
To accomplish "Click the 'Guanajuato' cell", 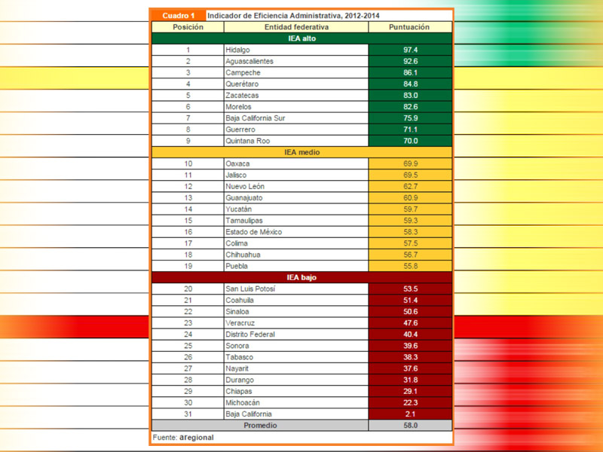I will coord(296,197).
